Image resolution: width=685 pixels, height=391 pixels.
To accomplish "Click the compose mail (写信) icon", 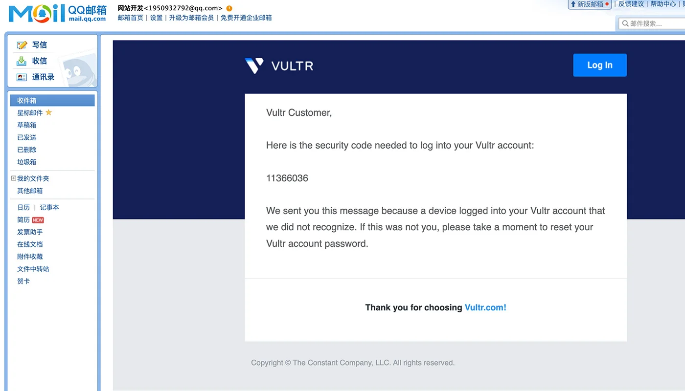I will (22, 44).
